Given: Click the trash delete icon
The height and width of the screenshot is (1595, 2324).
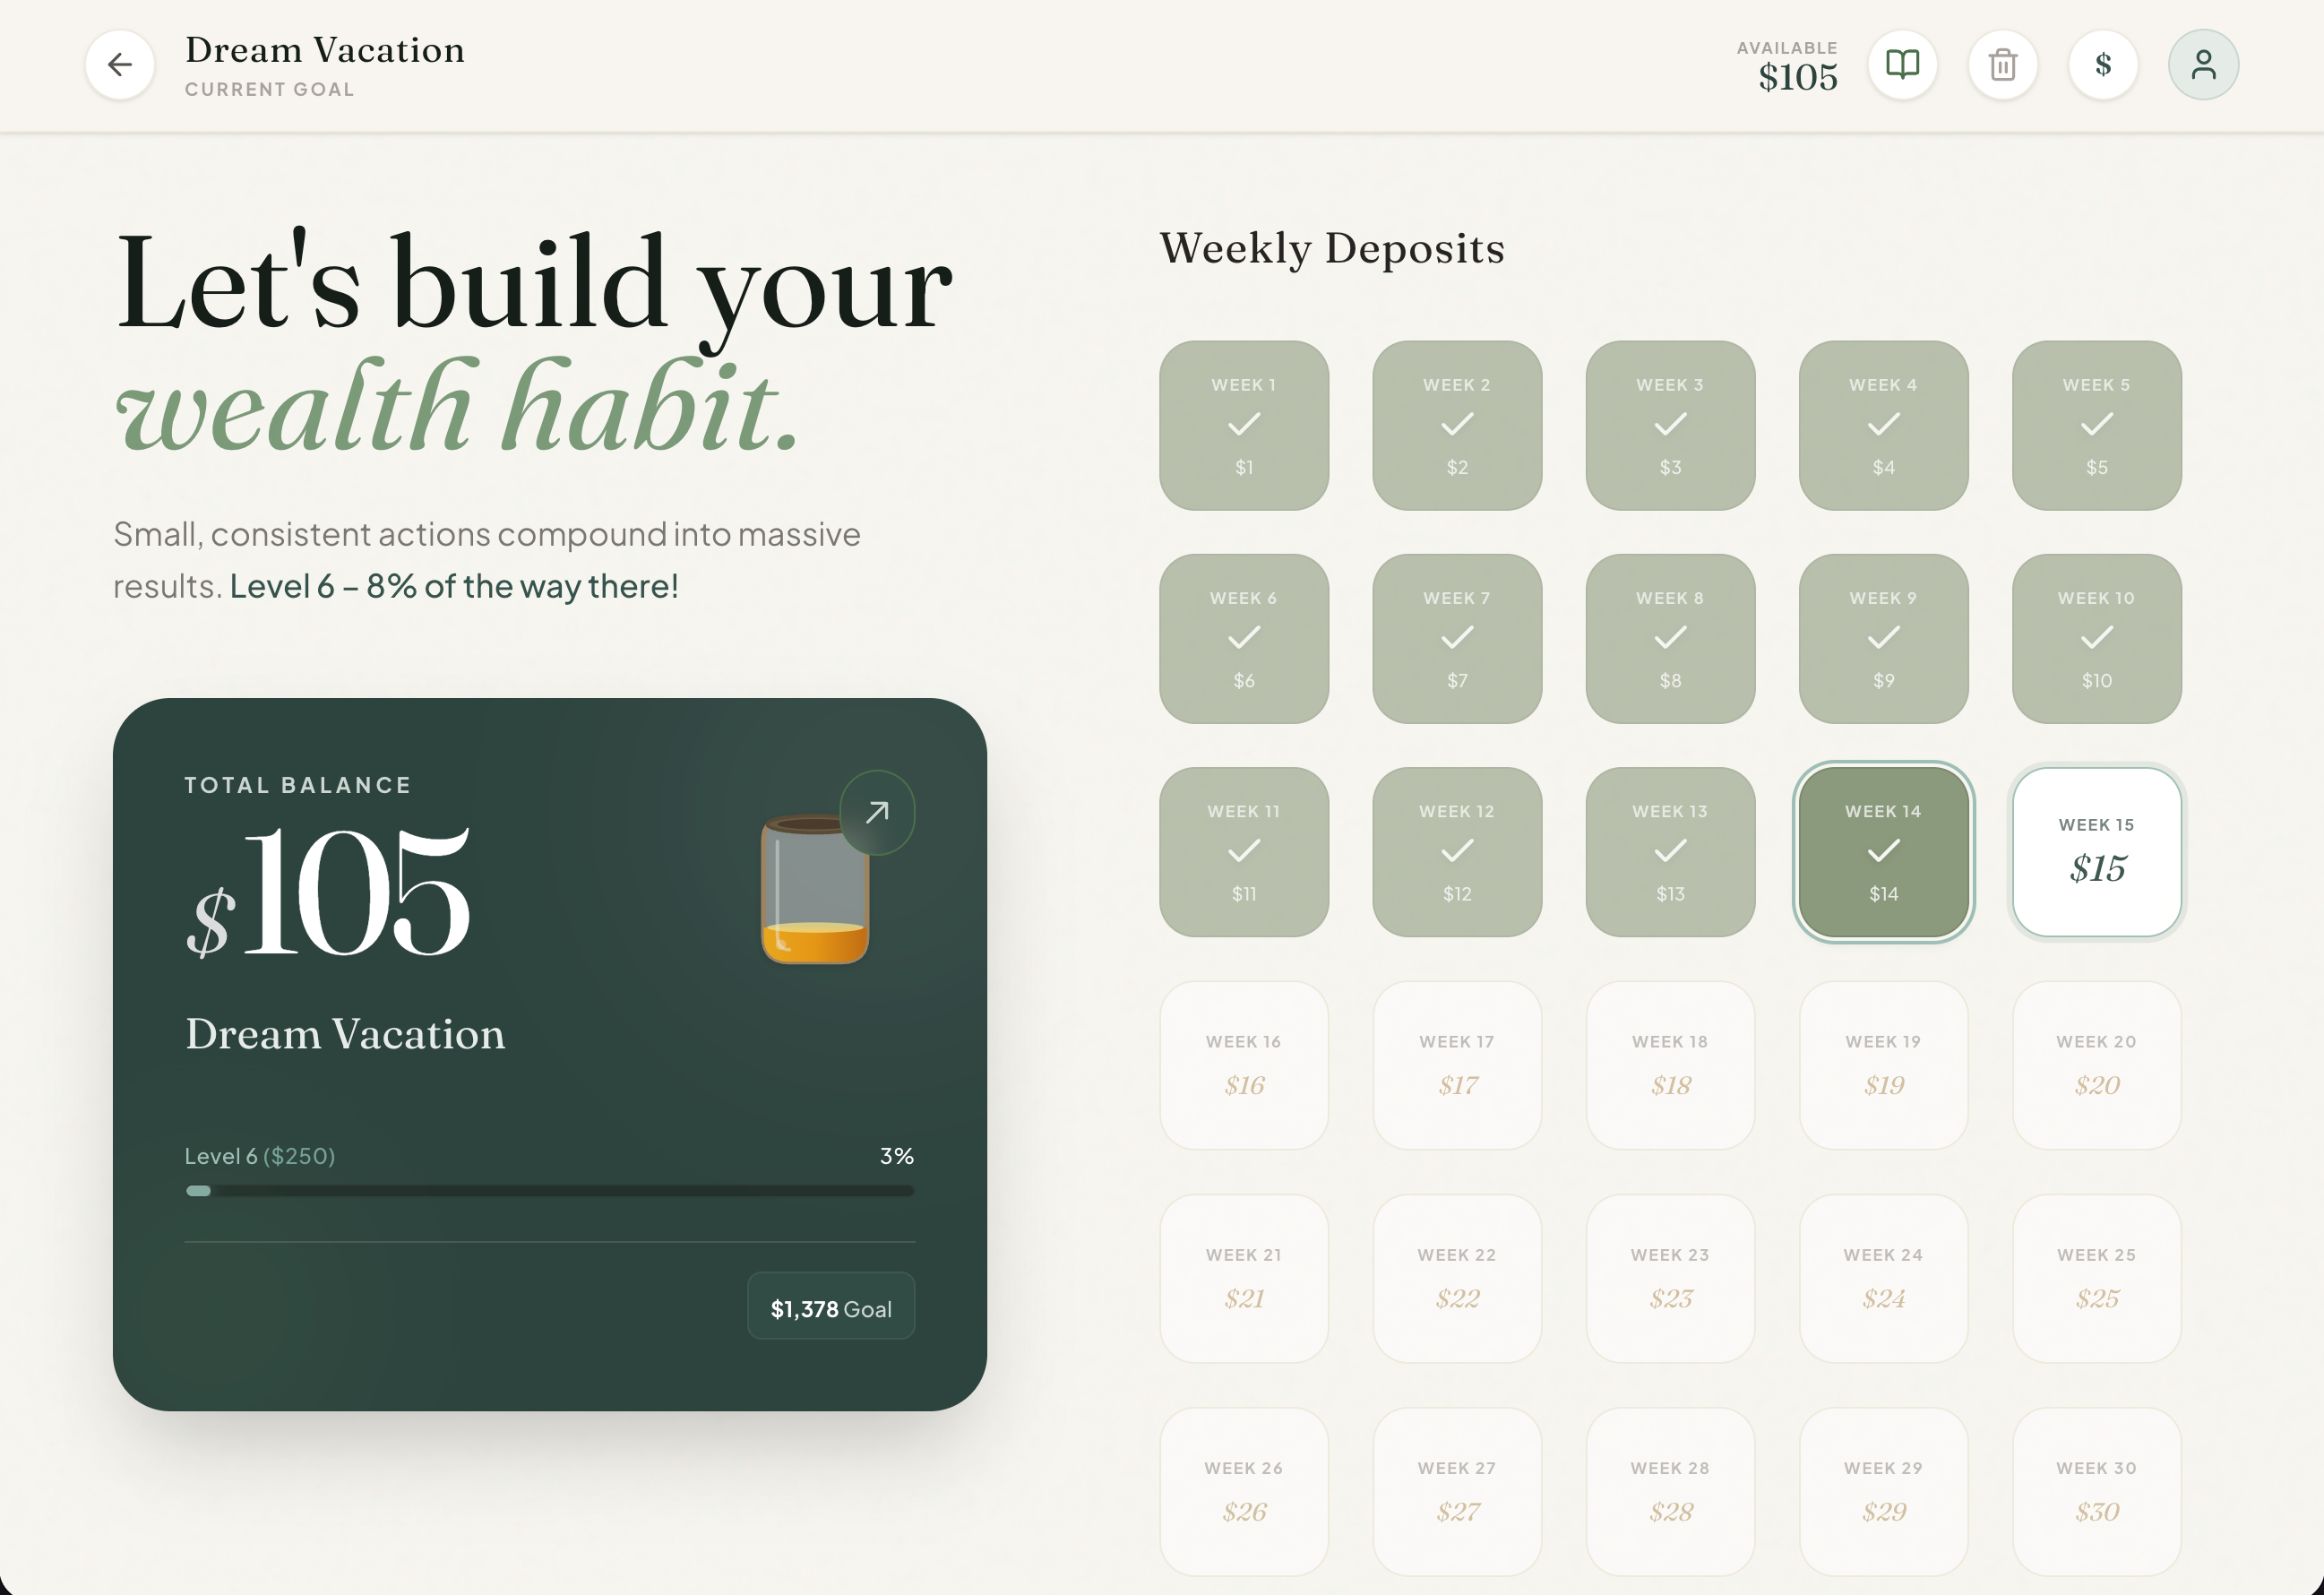Looking at the screenshot, I should coord(2002,65).
